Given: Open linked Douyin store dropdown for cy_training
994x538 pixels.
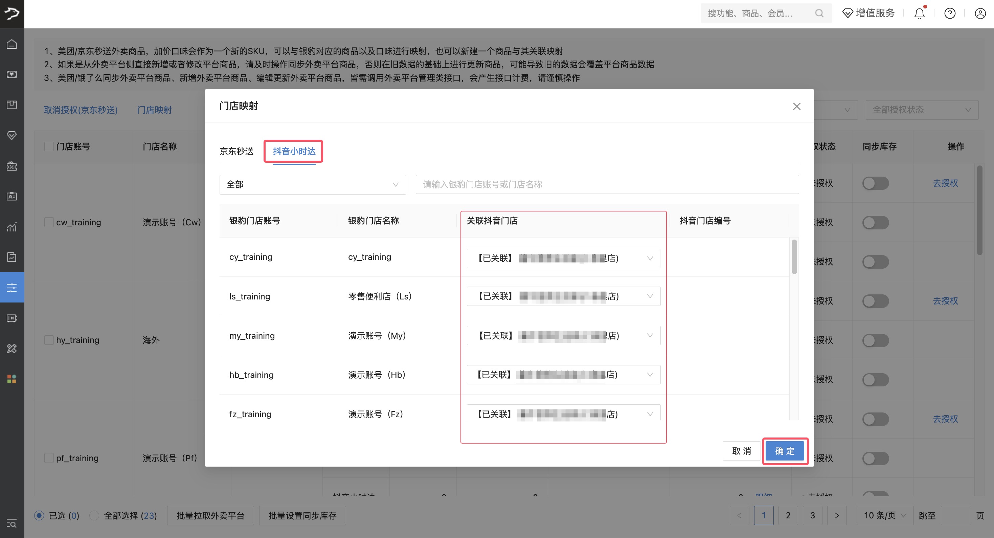Looking at the screenshot, I should coord(563,258).
